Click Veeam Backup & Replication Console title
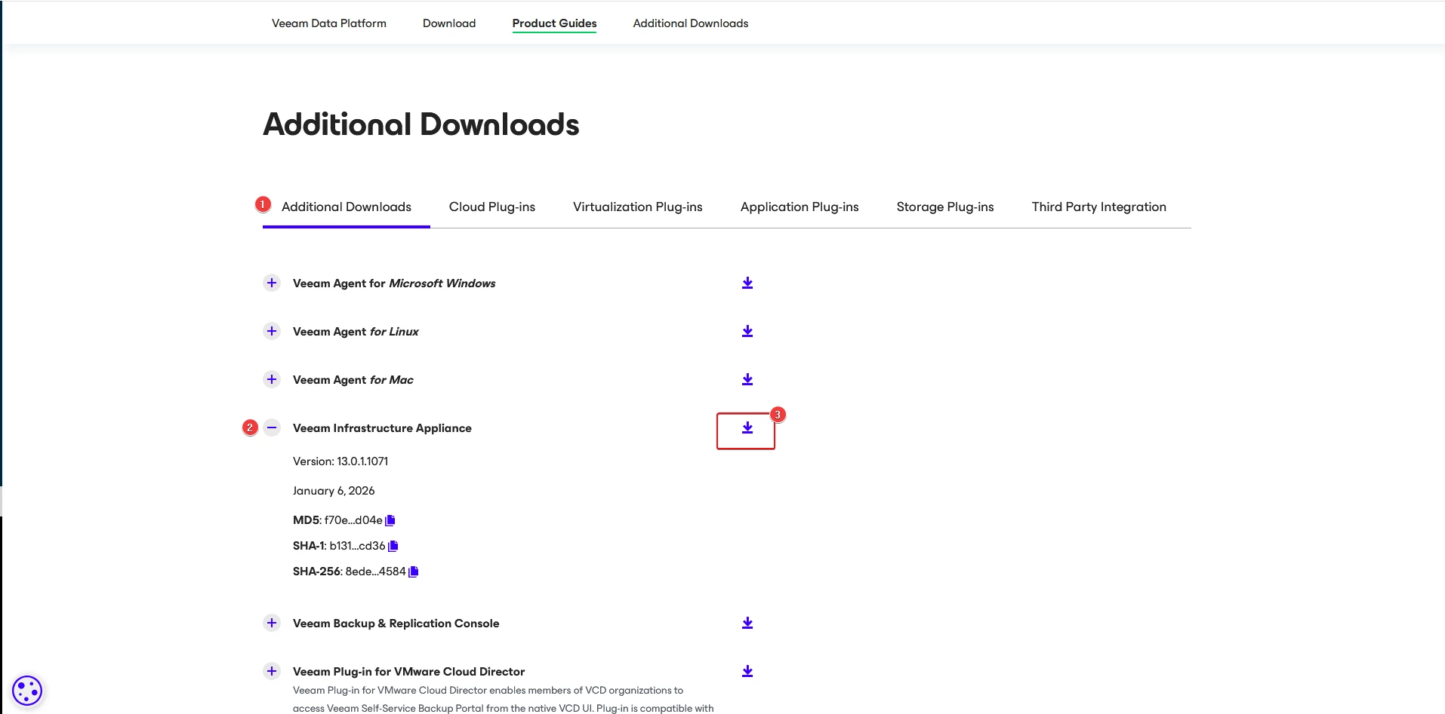 click(x=396, y=624)
